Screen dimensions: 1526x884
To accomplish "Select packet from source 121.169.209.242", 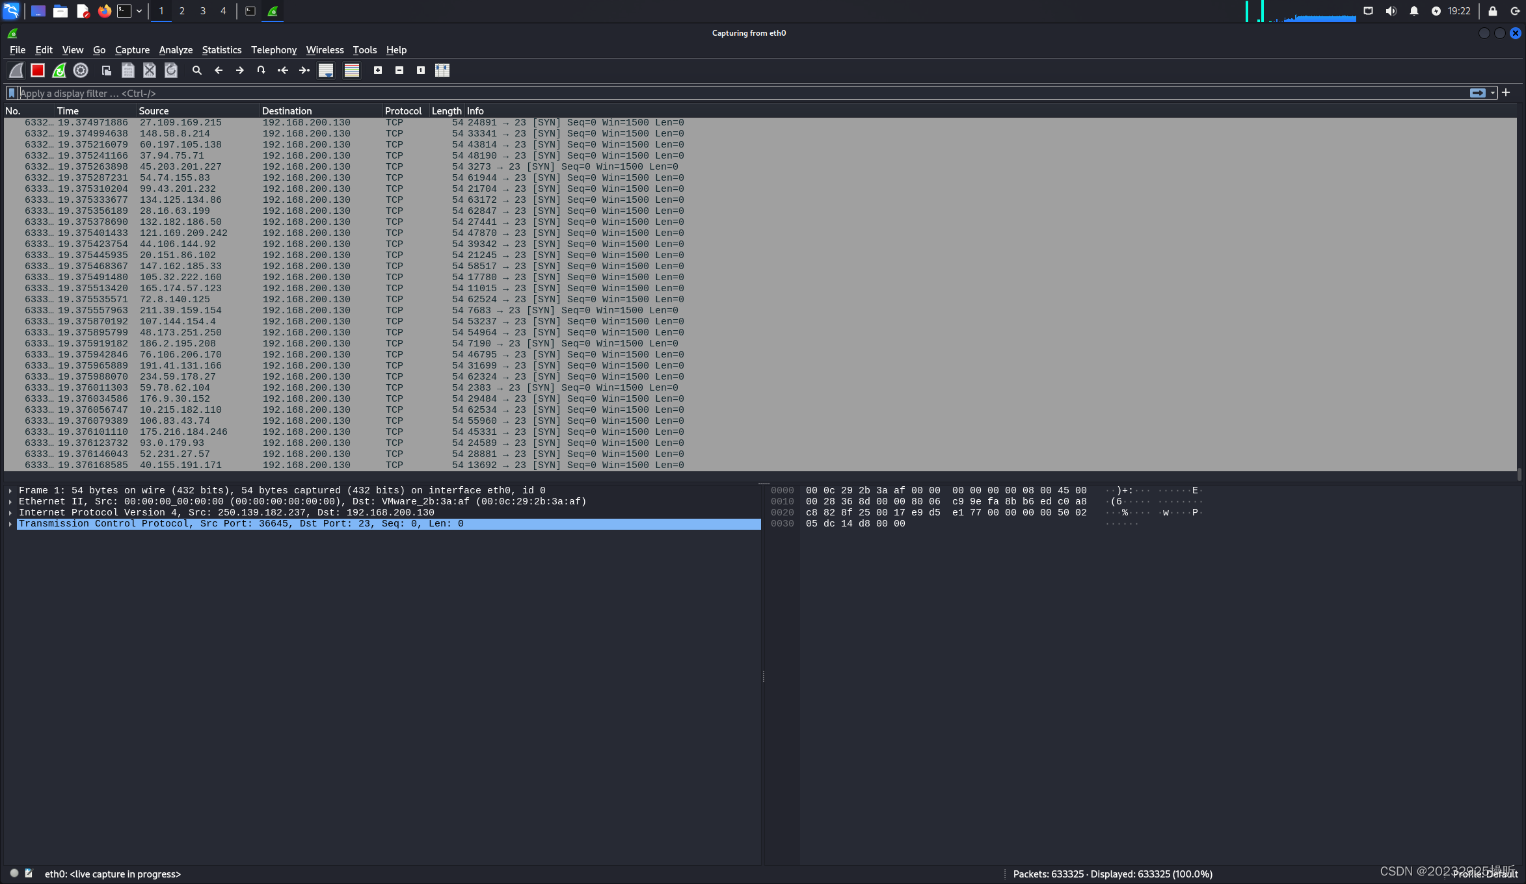I will point(760,233).
